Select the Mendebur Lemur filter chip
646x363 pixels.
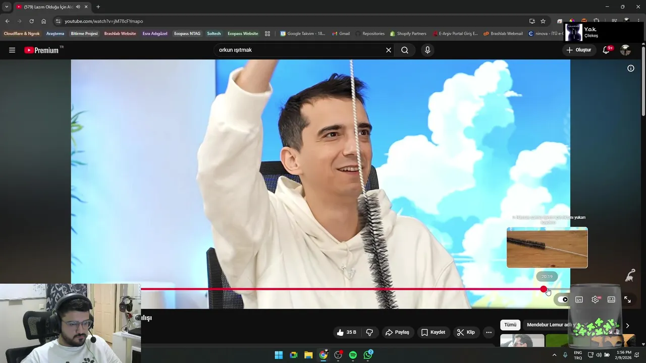(550, 325)
